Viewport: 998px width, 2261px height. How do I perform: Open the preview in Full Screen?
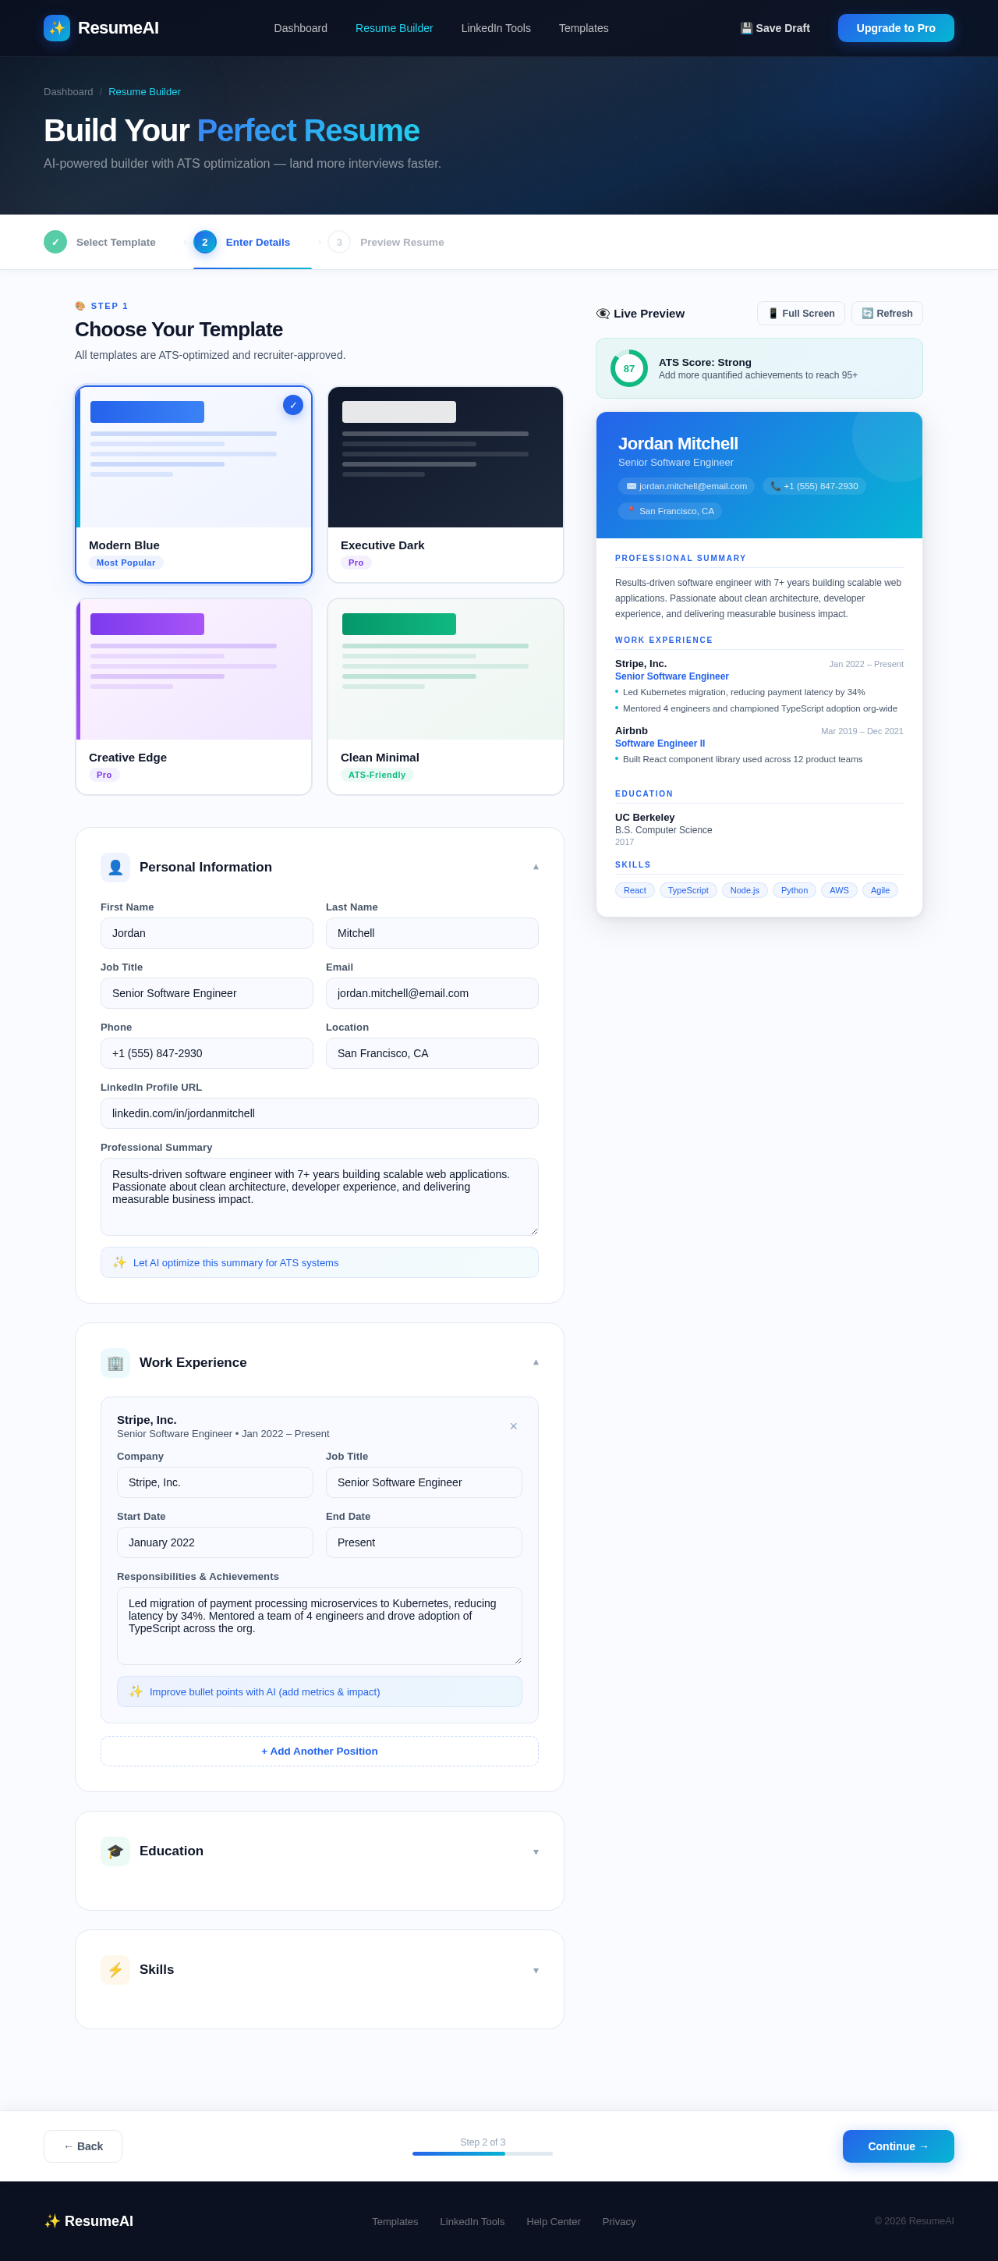click(x=801, y=314)
